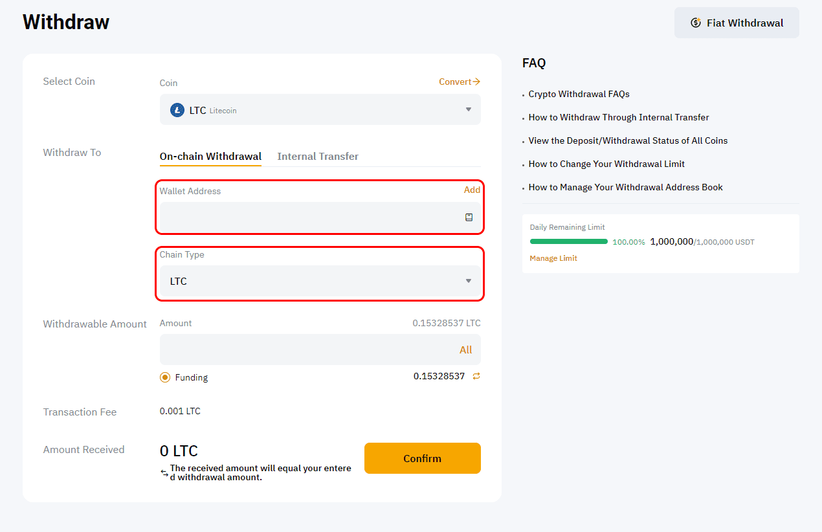Image resolution: width=822 pixels, height=532 pixels.
Task: Open the wallet address book icon
Action: [469, 217]
